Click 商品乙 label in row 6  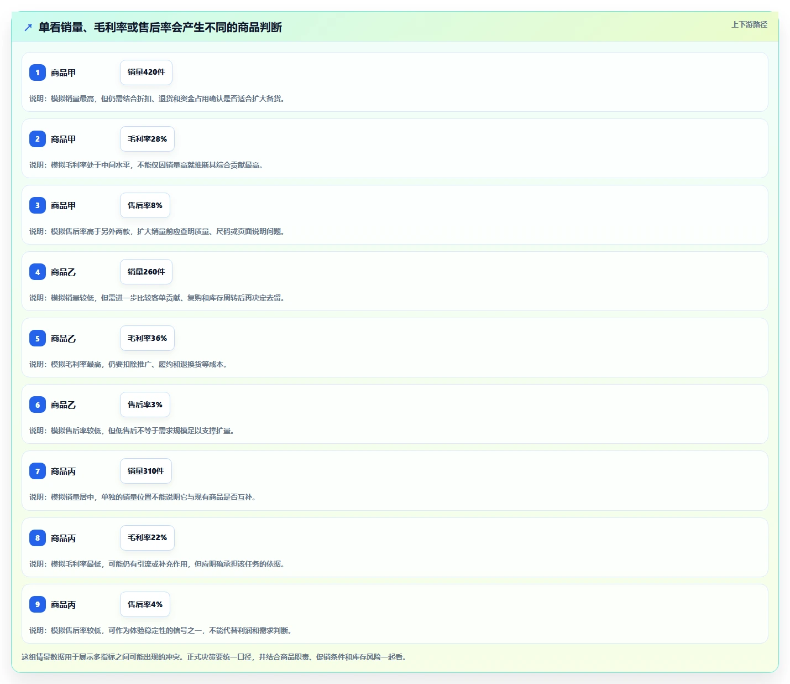(x=64, y=405)
